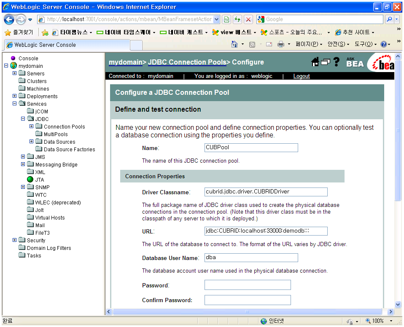Image resolution: width=404 pixels, height=327 pixels.
Task: Open the 도구(O) menu
Action: pyautogui.click(x=365, y=44)
